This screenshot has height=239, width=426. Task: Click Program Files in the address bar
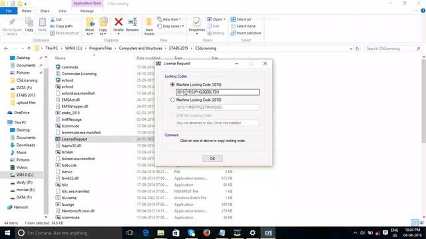coord(101,48)
